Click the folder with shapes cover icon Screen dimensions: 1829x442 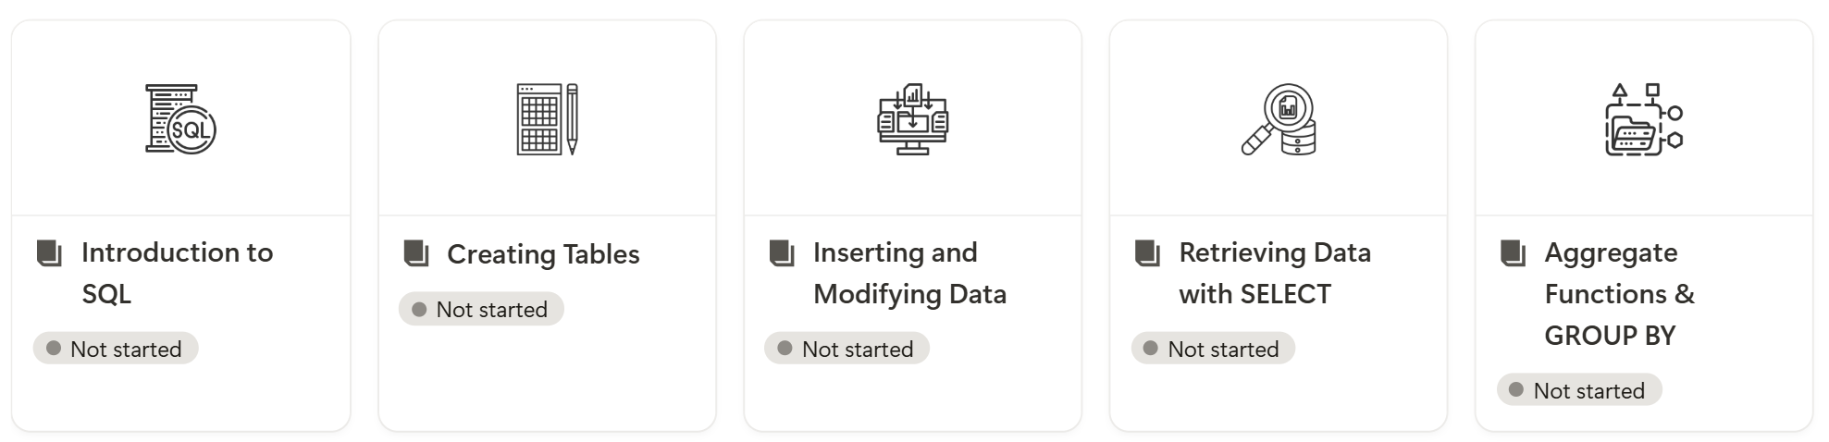1644,119
